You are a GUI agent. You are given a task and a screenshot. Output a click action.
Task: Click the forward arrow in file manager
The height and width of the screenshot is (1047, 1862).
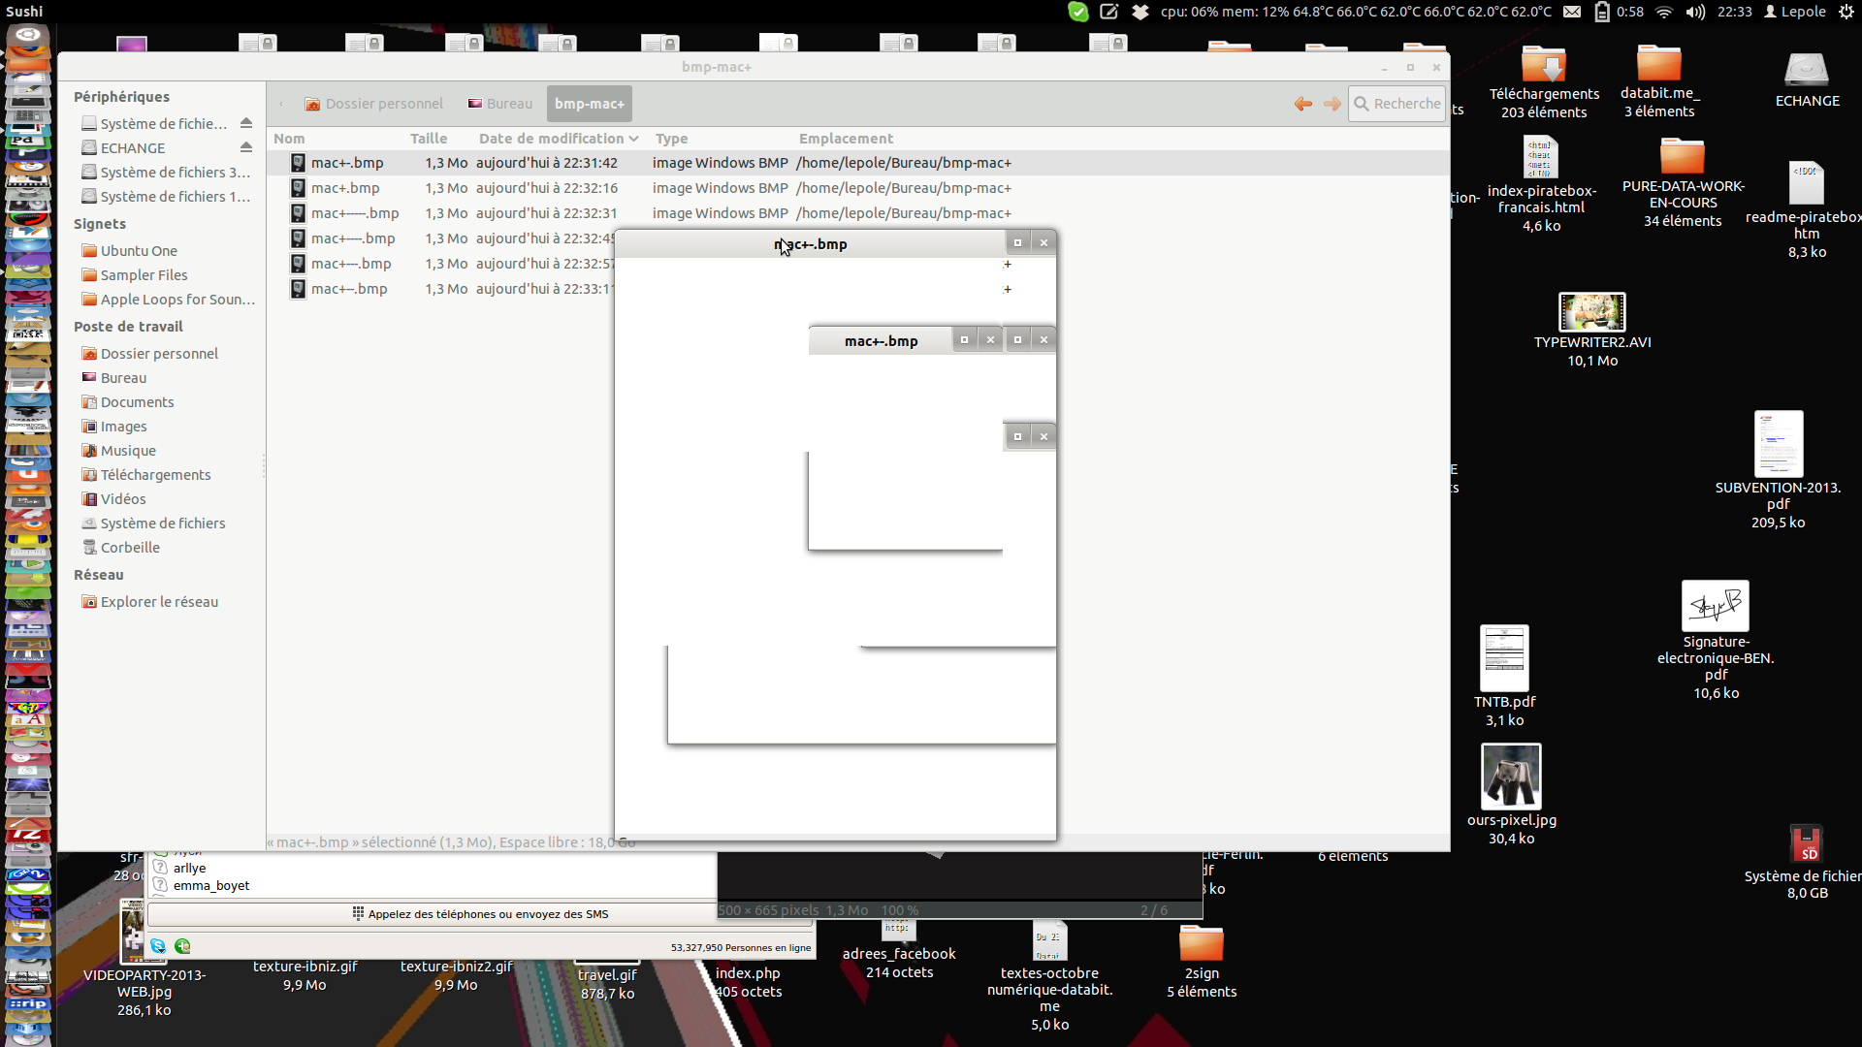(1332, 104)
